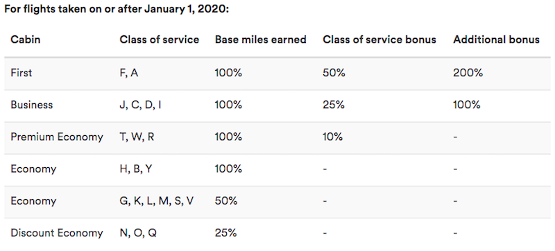Click the F, A fare class cell
Image resolution: width=555 pixels, height=251 pixels.
coord(129,73)
